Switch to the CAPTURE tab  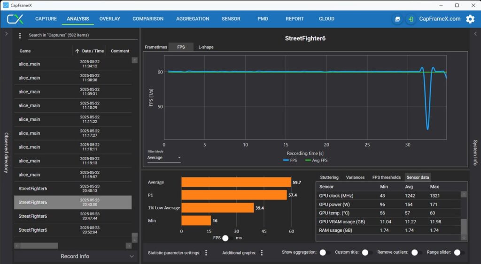tap(46, 19)
